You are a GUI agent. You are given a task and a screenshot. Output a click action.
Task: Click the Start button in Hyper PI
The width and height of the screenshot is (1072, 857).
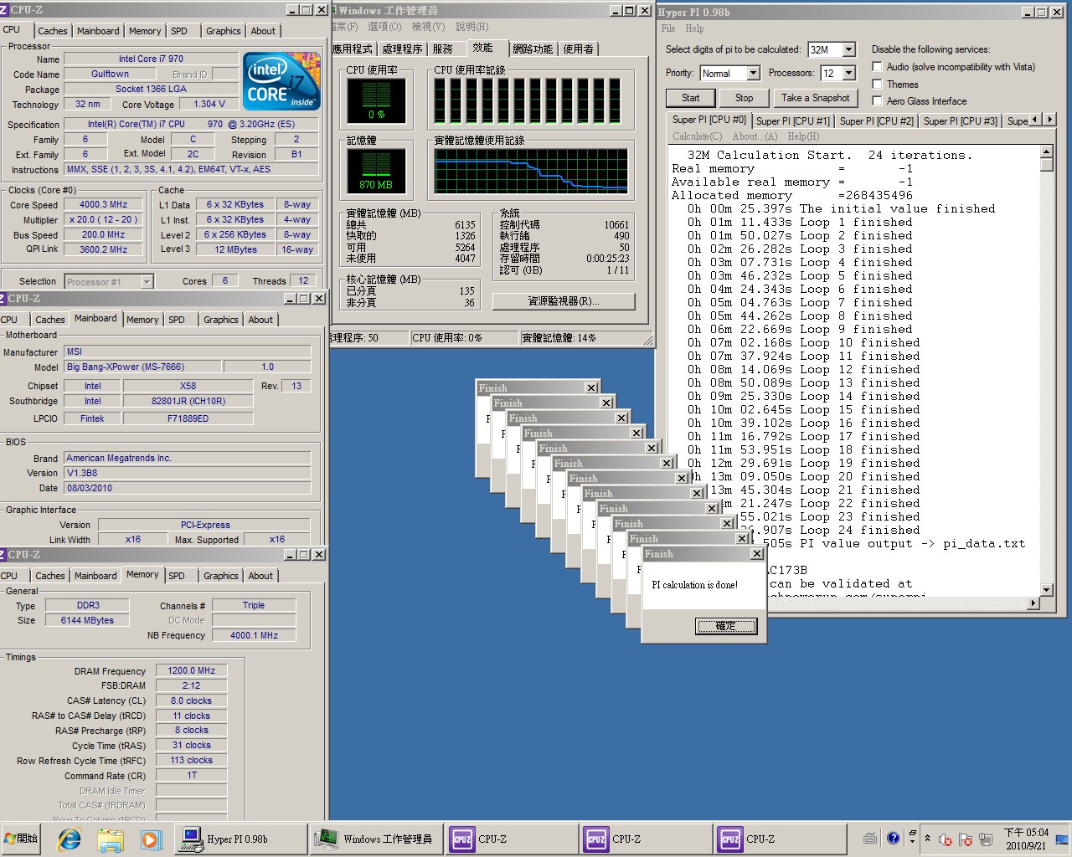[690, 98]
